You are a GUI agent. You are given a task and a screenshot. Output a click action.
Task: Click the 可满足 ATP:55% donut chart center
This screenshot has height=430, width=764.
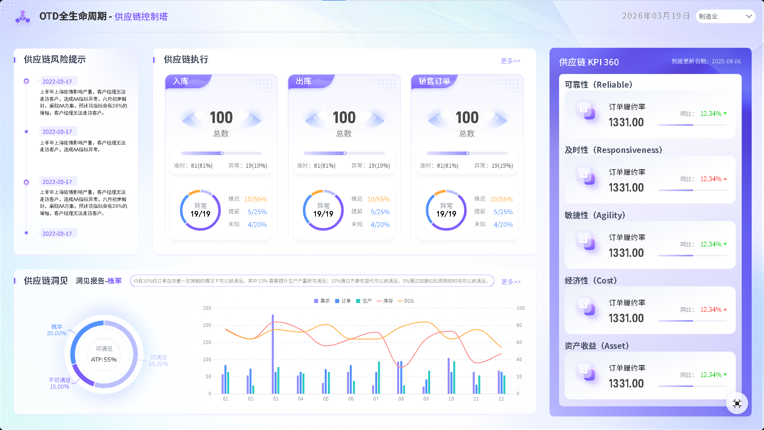tap(104, 354)
